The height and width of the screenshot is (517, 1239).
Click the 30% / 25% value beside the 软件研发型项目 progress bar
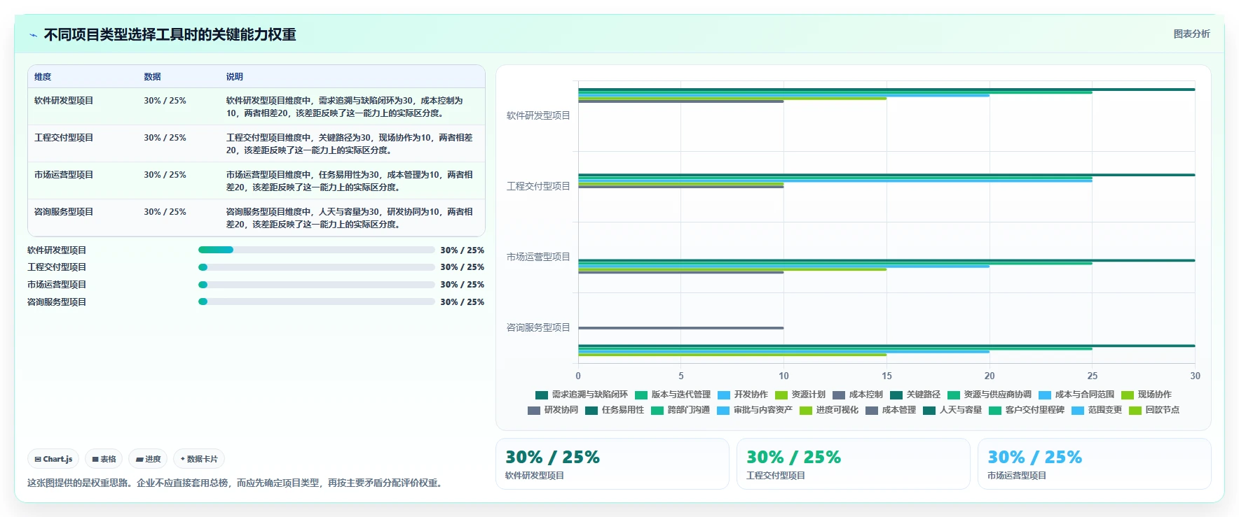(462, 250)
